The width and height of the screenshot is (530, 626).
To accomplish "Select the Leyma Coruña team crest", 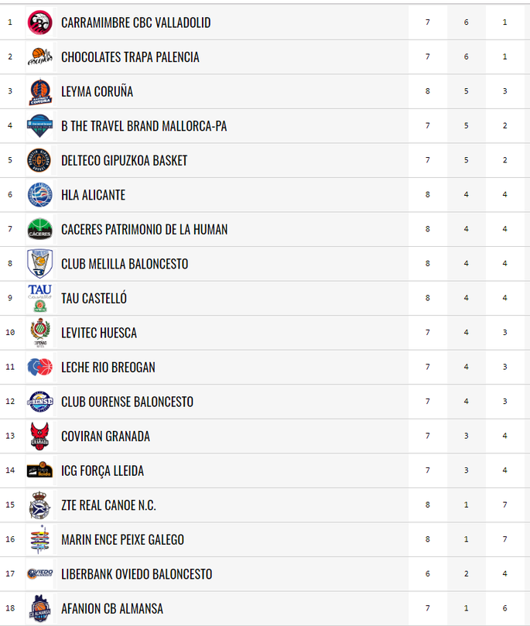I will click(x=40, y=91).
